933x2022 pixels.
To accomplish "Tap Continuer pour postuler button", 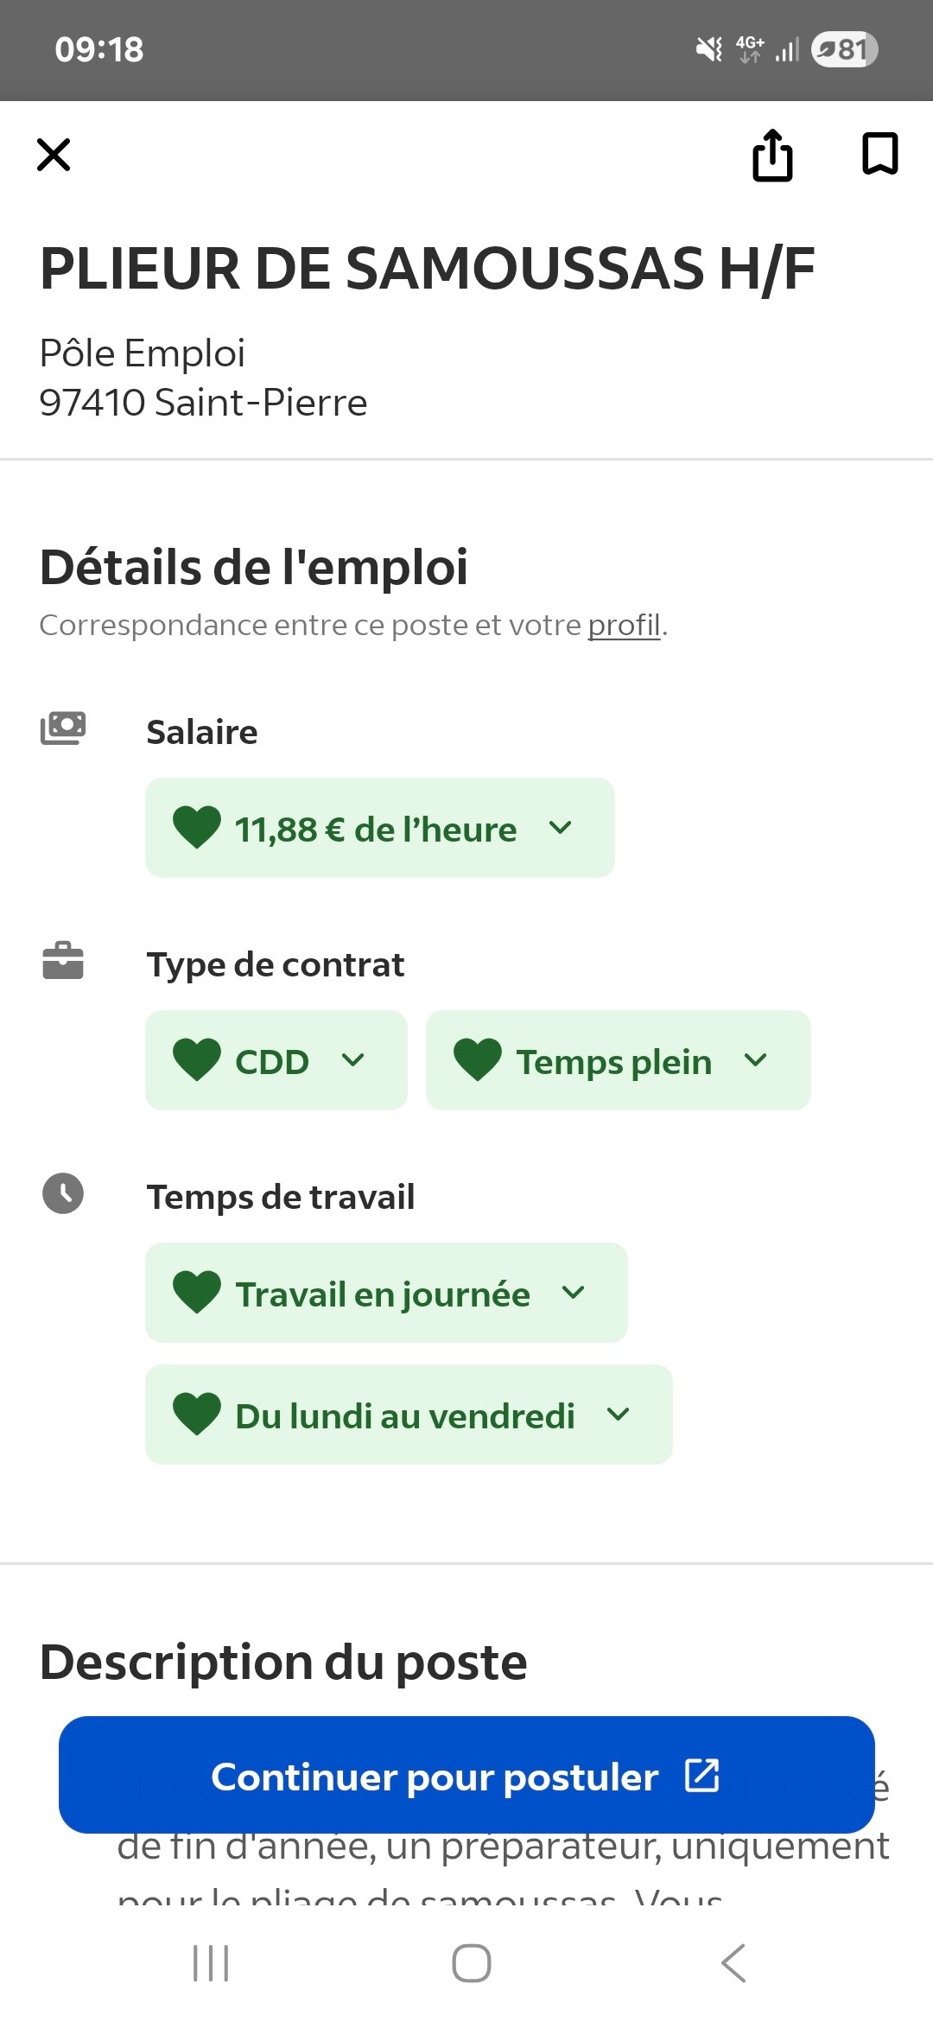I will pos(466,1776).
